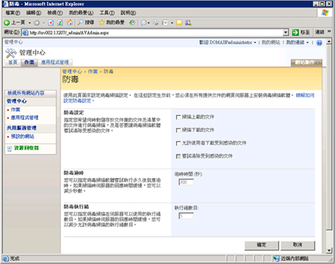Image resolution: width=335 pixels, height=264 pixels.
Task: Open the 工具 (Tools) menu
Action: click(107, 13)
